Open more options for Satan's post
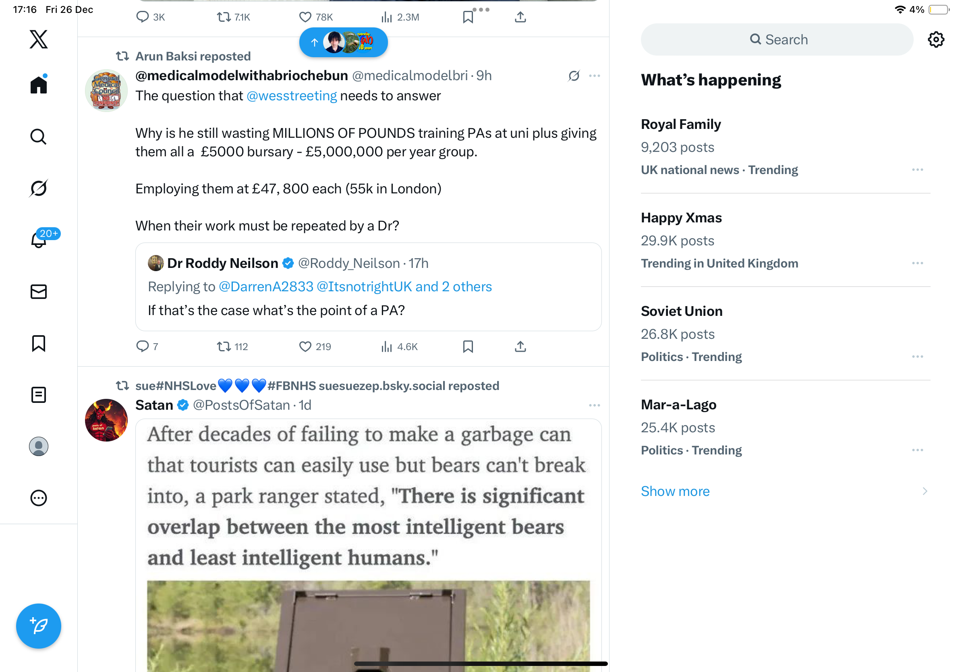Screen dimensions: 962x672 tap(594, 405)
